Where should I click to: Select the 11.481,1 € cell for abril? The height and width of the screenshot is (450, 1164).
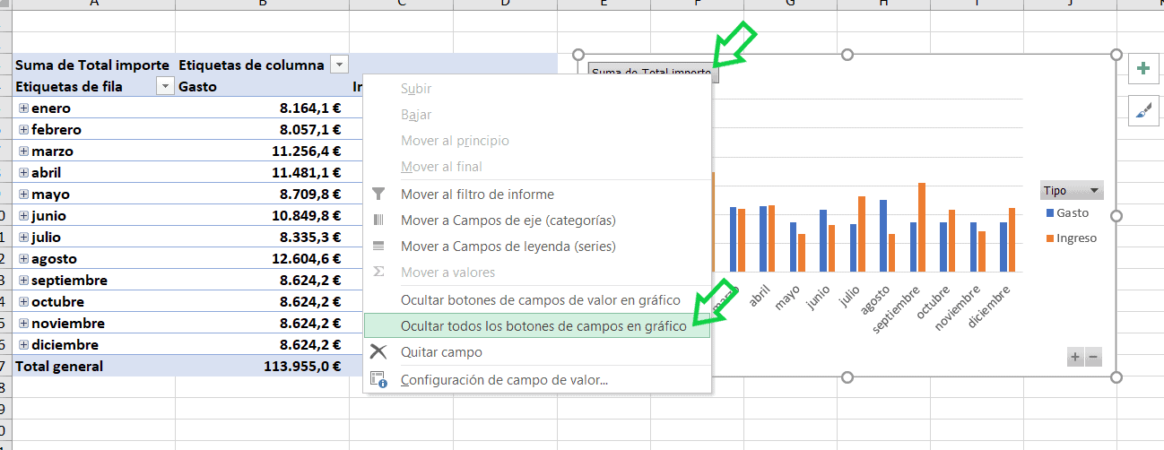click(262, 172)
